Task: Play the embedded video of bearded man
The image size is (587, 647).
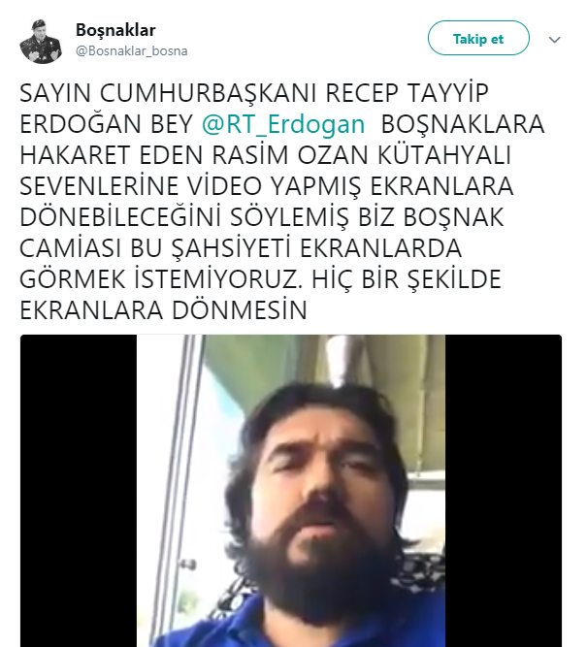Action: click(x=291, y=491)
